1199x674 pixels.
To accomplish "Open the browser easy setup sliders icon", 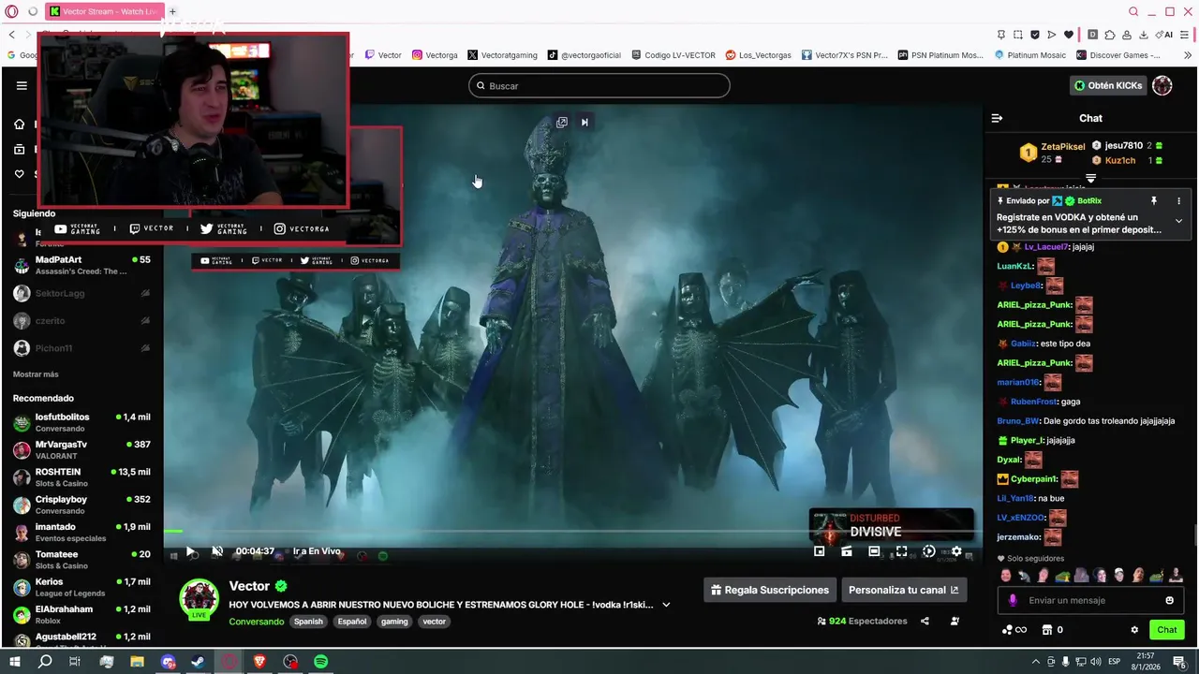I will pyautogui.click(x=1186, y=35).
